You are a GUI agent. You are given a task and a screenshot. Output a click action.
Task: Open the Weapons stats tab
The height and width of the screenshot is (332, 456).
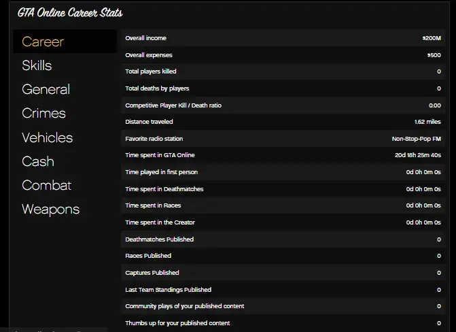click(x=50, y=209)
